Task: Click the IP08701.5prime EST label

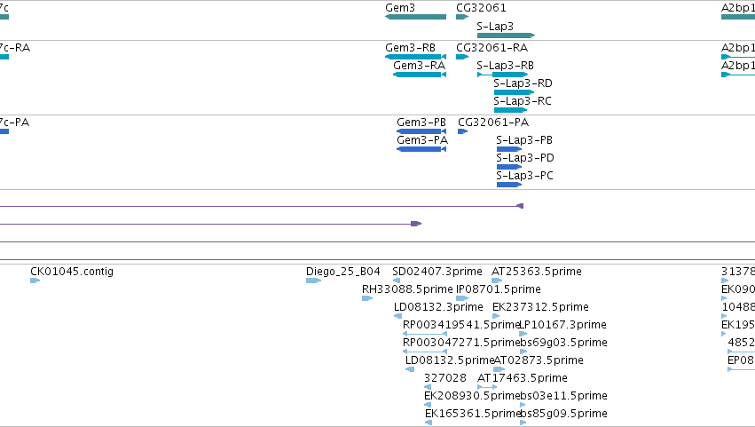Action: coord(499,289)
